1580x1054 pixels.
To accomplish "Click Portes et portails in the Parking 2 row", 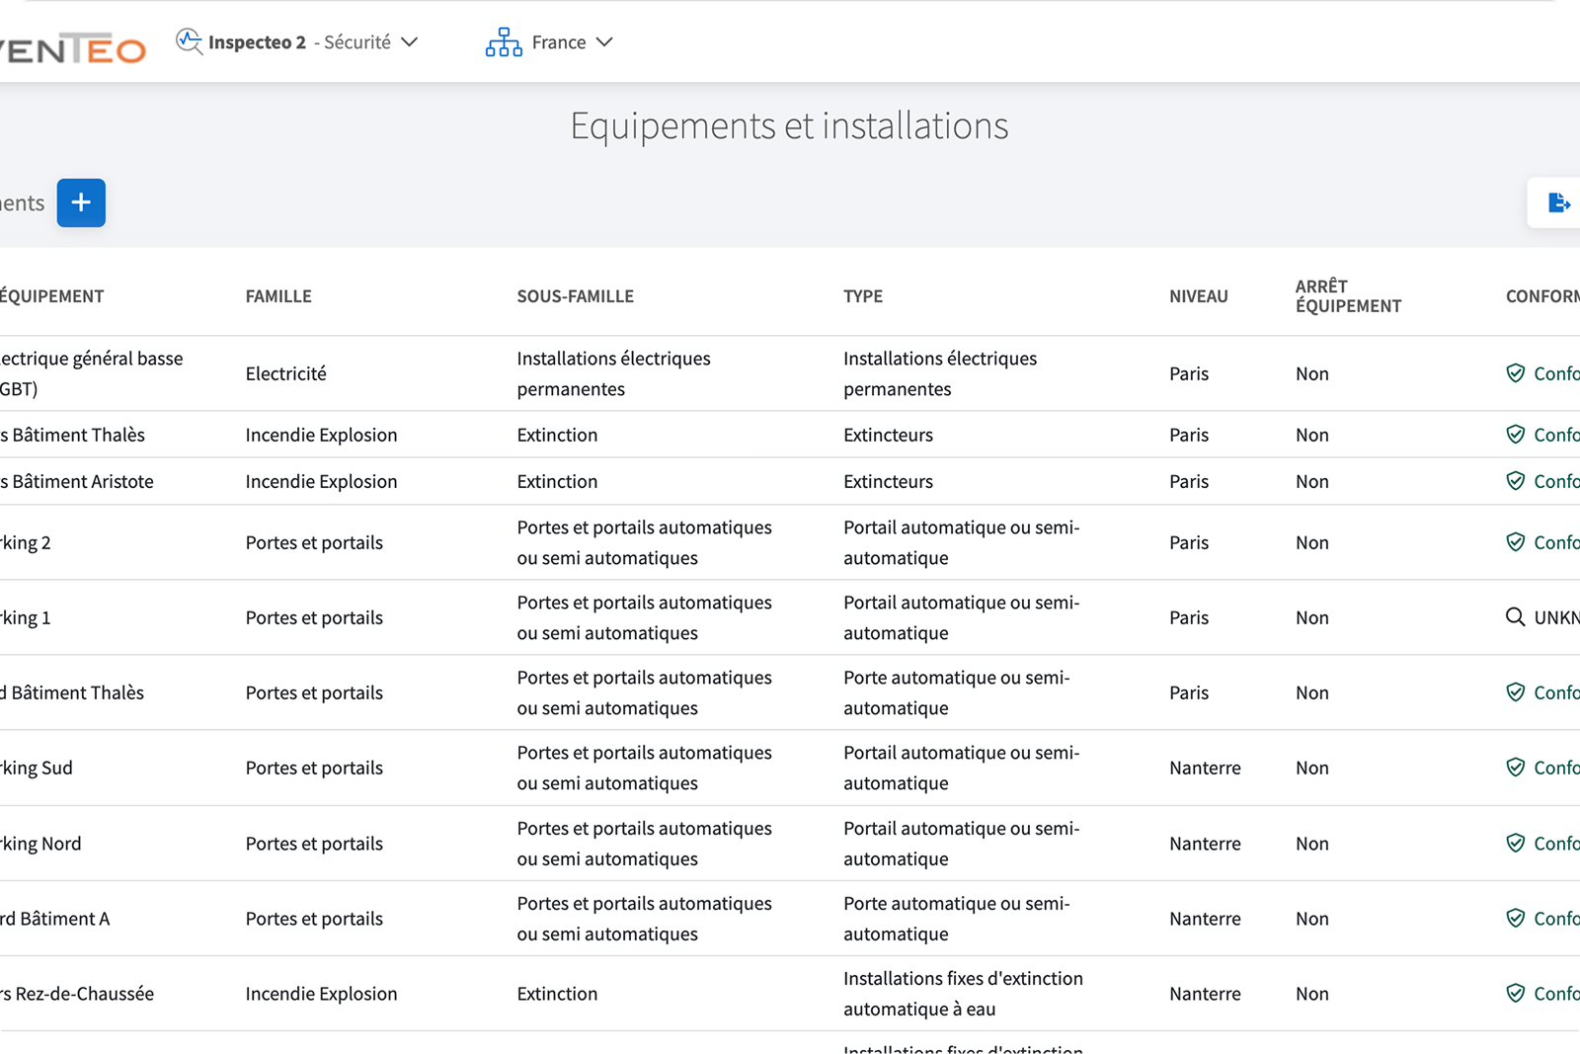I will coord(314,542).
